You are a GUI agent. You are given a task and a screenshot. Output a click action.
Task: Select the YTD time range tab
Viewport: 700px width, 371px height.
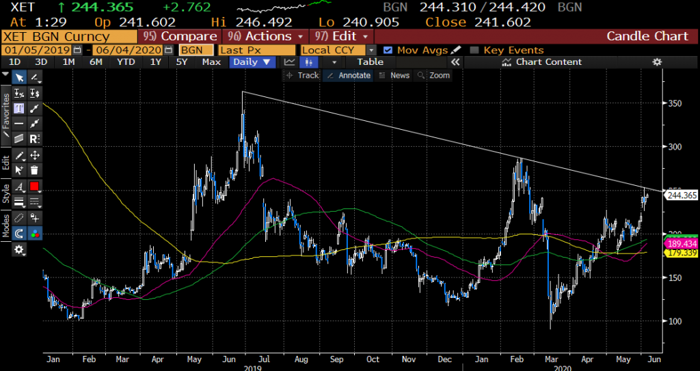[126, 62]
